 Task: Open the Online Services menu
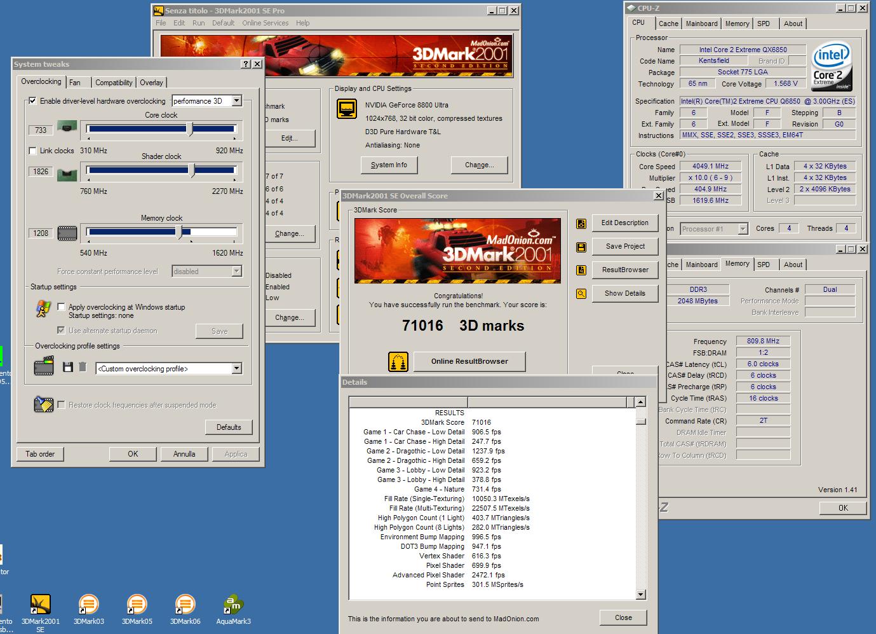pos(265,23)
